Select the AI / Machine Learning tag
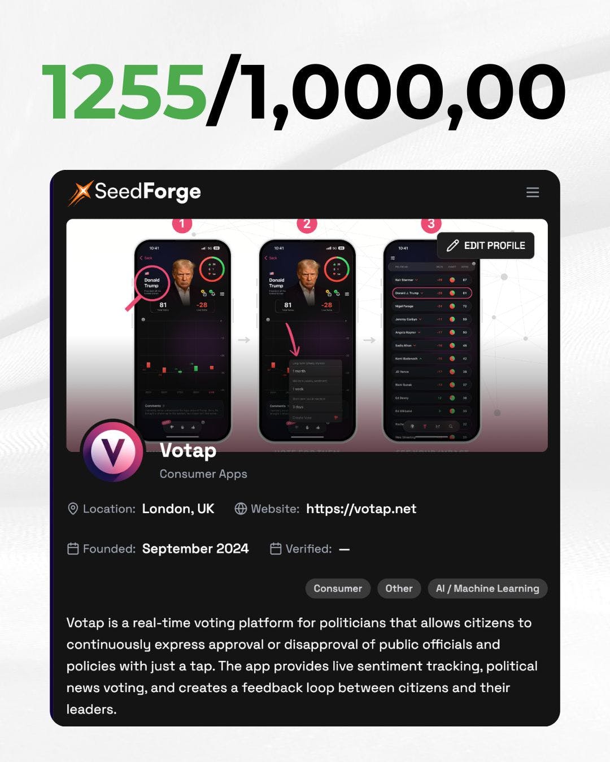 pyautogui.click(x=487, y=588)
